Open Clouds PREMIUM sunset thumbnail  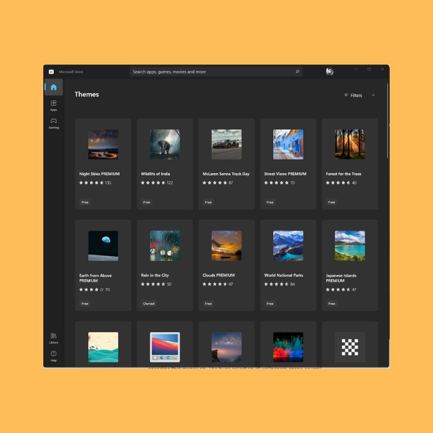(226, 246)
